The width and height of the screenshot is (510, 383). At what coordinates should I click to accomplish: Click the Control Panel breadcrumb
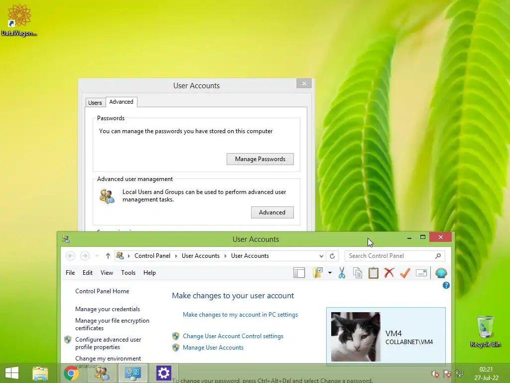[x=152, y=256]
